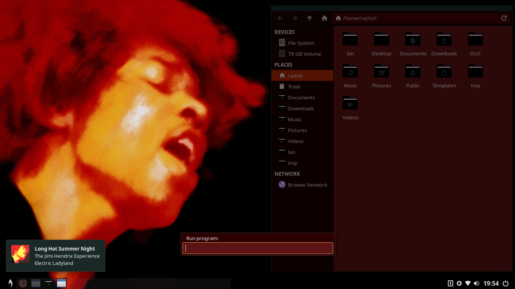Open Pictures in the Places sidebar
The height and width of the screenshot is (289, 515).
click(x=302, y=130)
